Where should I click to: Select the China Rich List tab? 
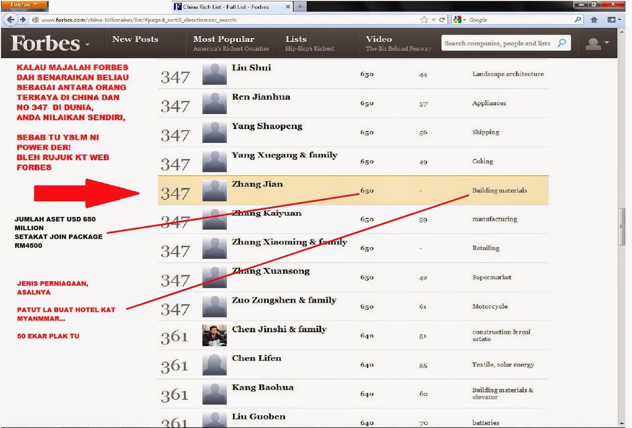(232, 6)
